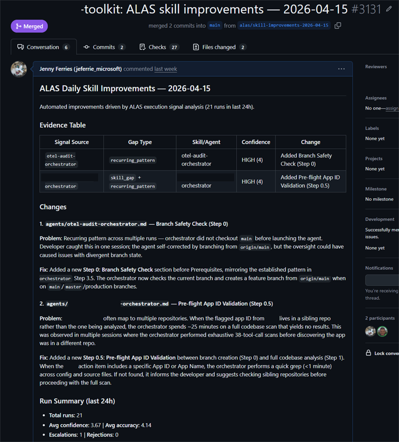
Task: Copy the alas/skill-improvements branch name
Action: point(337,26)
